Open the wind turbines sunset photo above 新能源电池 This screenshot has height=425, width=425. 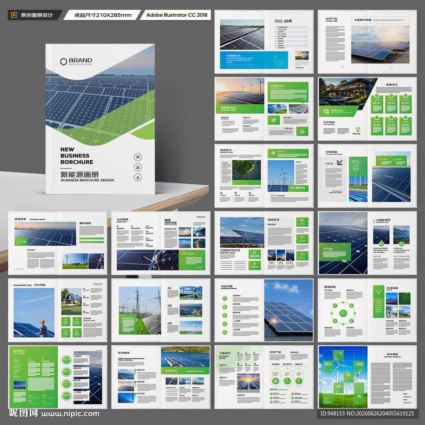pyautogui.click(x=240, y=91)
